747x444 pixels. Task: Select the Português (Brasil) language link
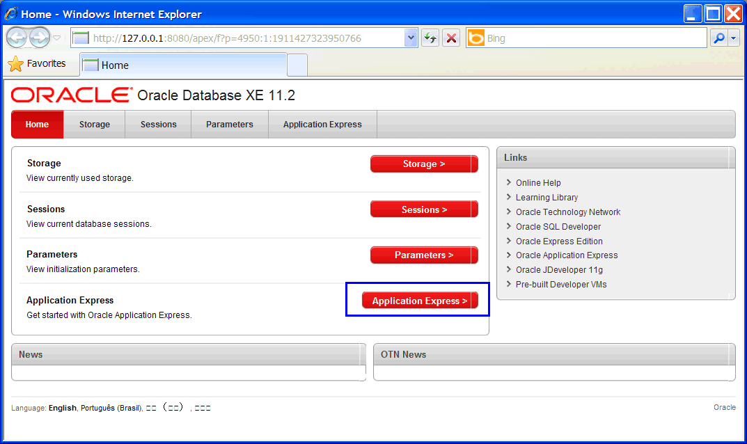point(111,409)
